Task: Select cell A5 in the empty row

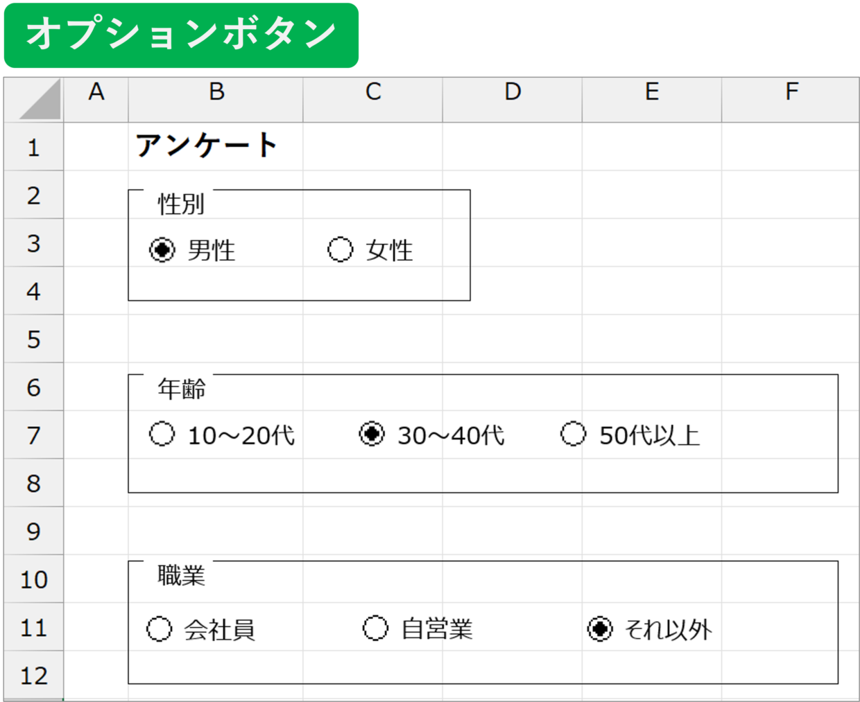Action: (x=96, y=338)
